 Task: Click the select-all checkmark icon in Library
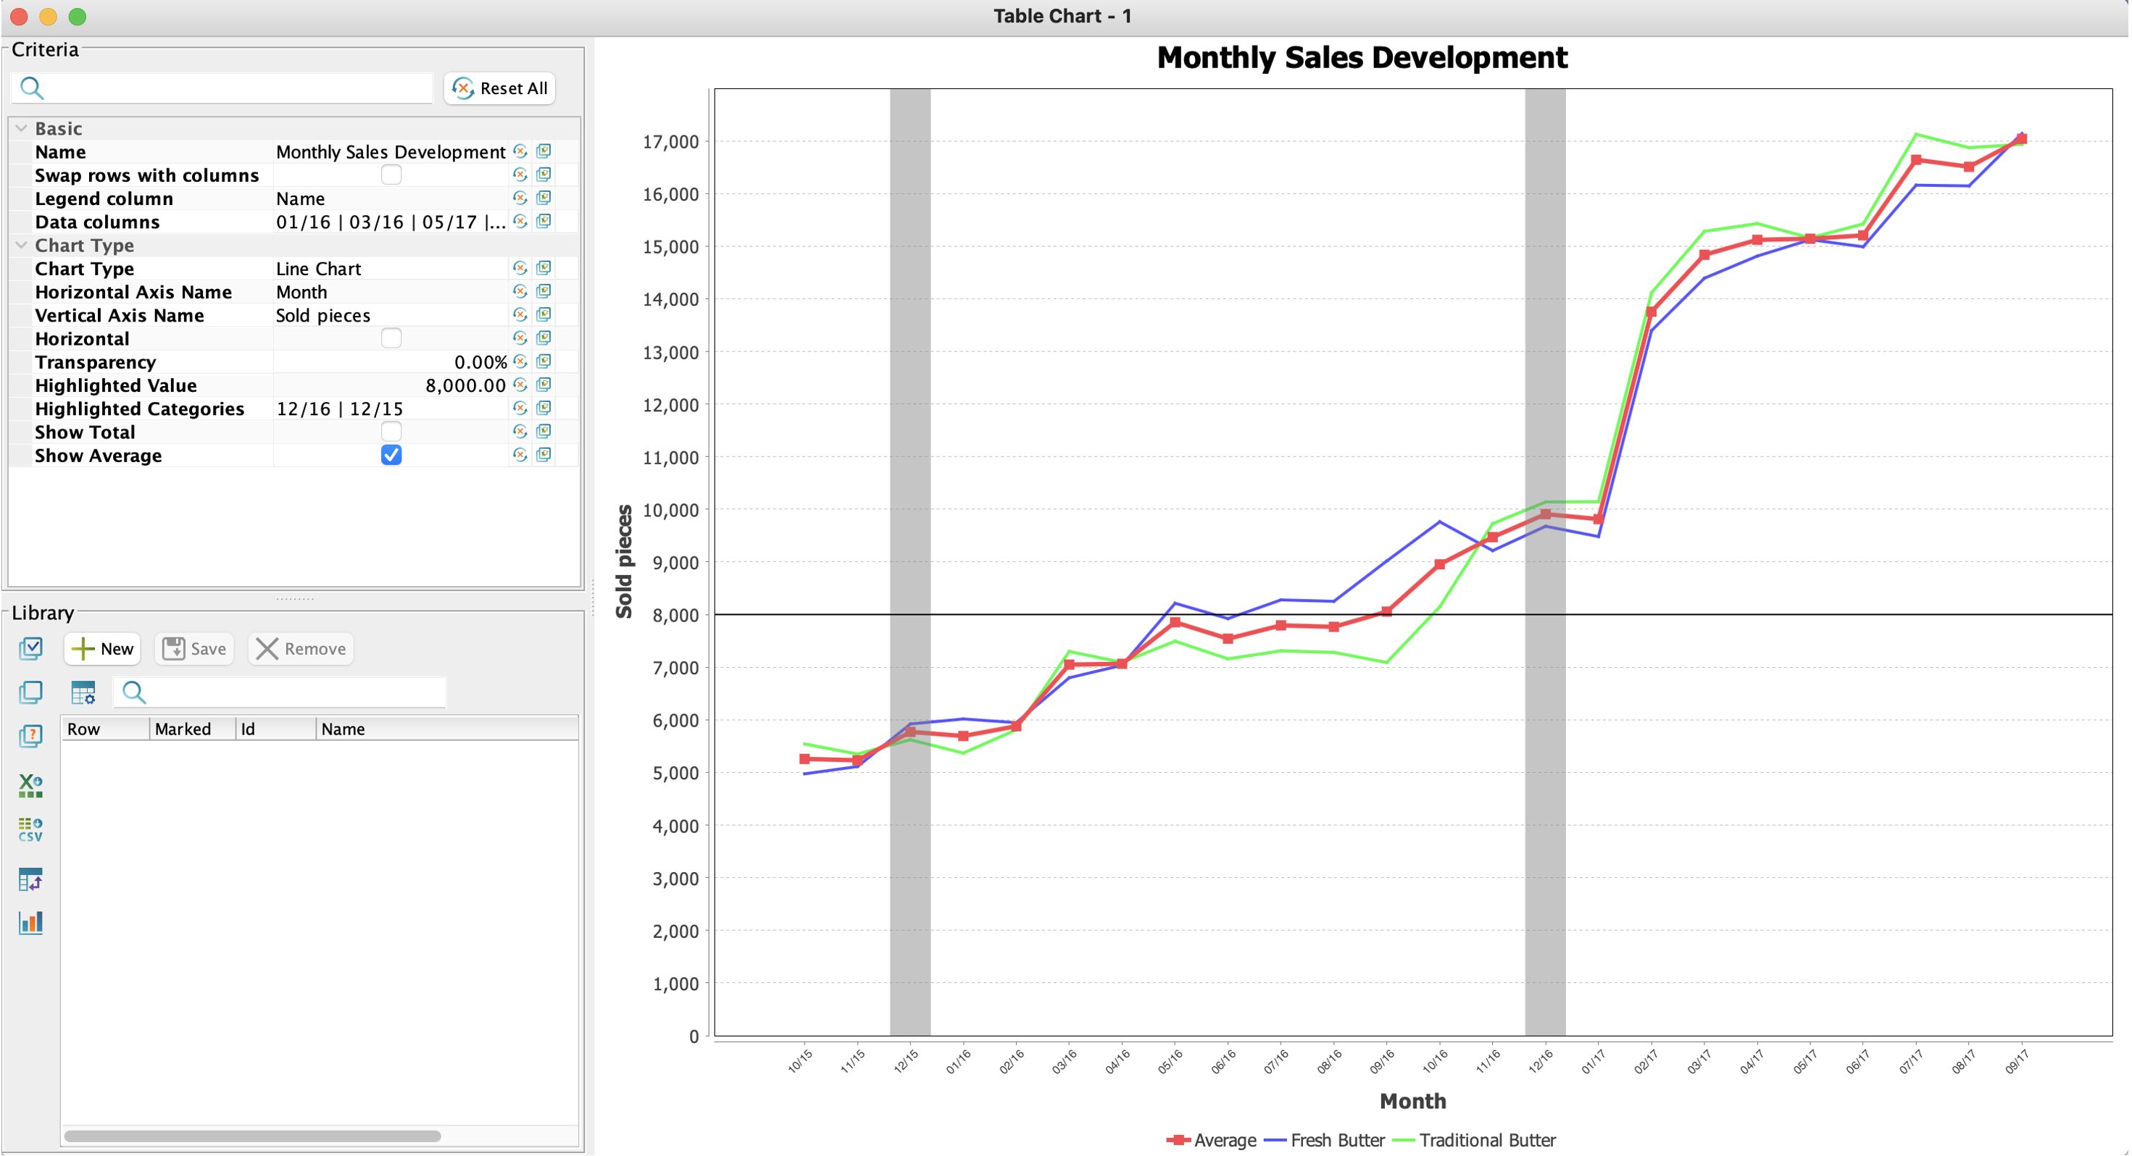coord(30,648)
